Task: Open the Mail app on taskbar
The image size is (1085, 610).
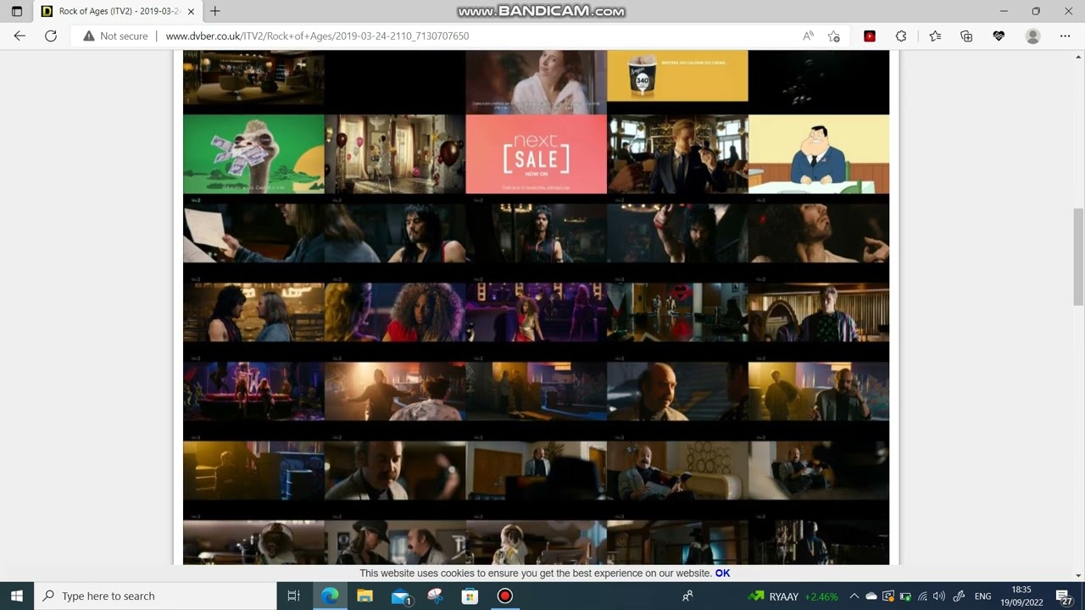Action: tap(400, 596)
